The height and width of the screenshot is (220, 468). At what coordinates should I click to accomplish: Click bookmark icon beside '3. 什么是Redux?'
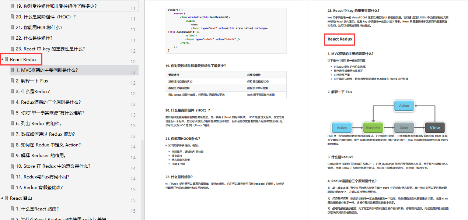[x=12, y=91]
